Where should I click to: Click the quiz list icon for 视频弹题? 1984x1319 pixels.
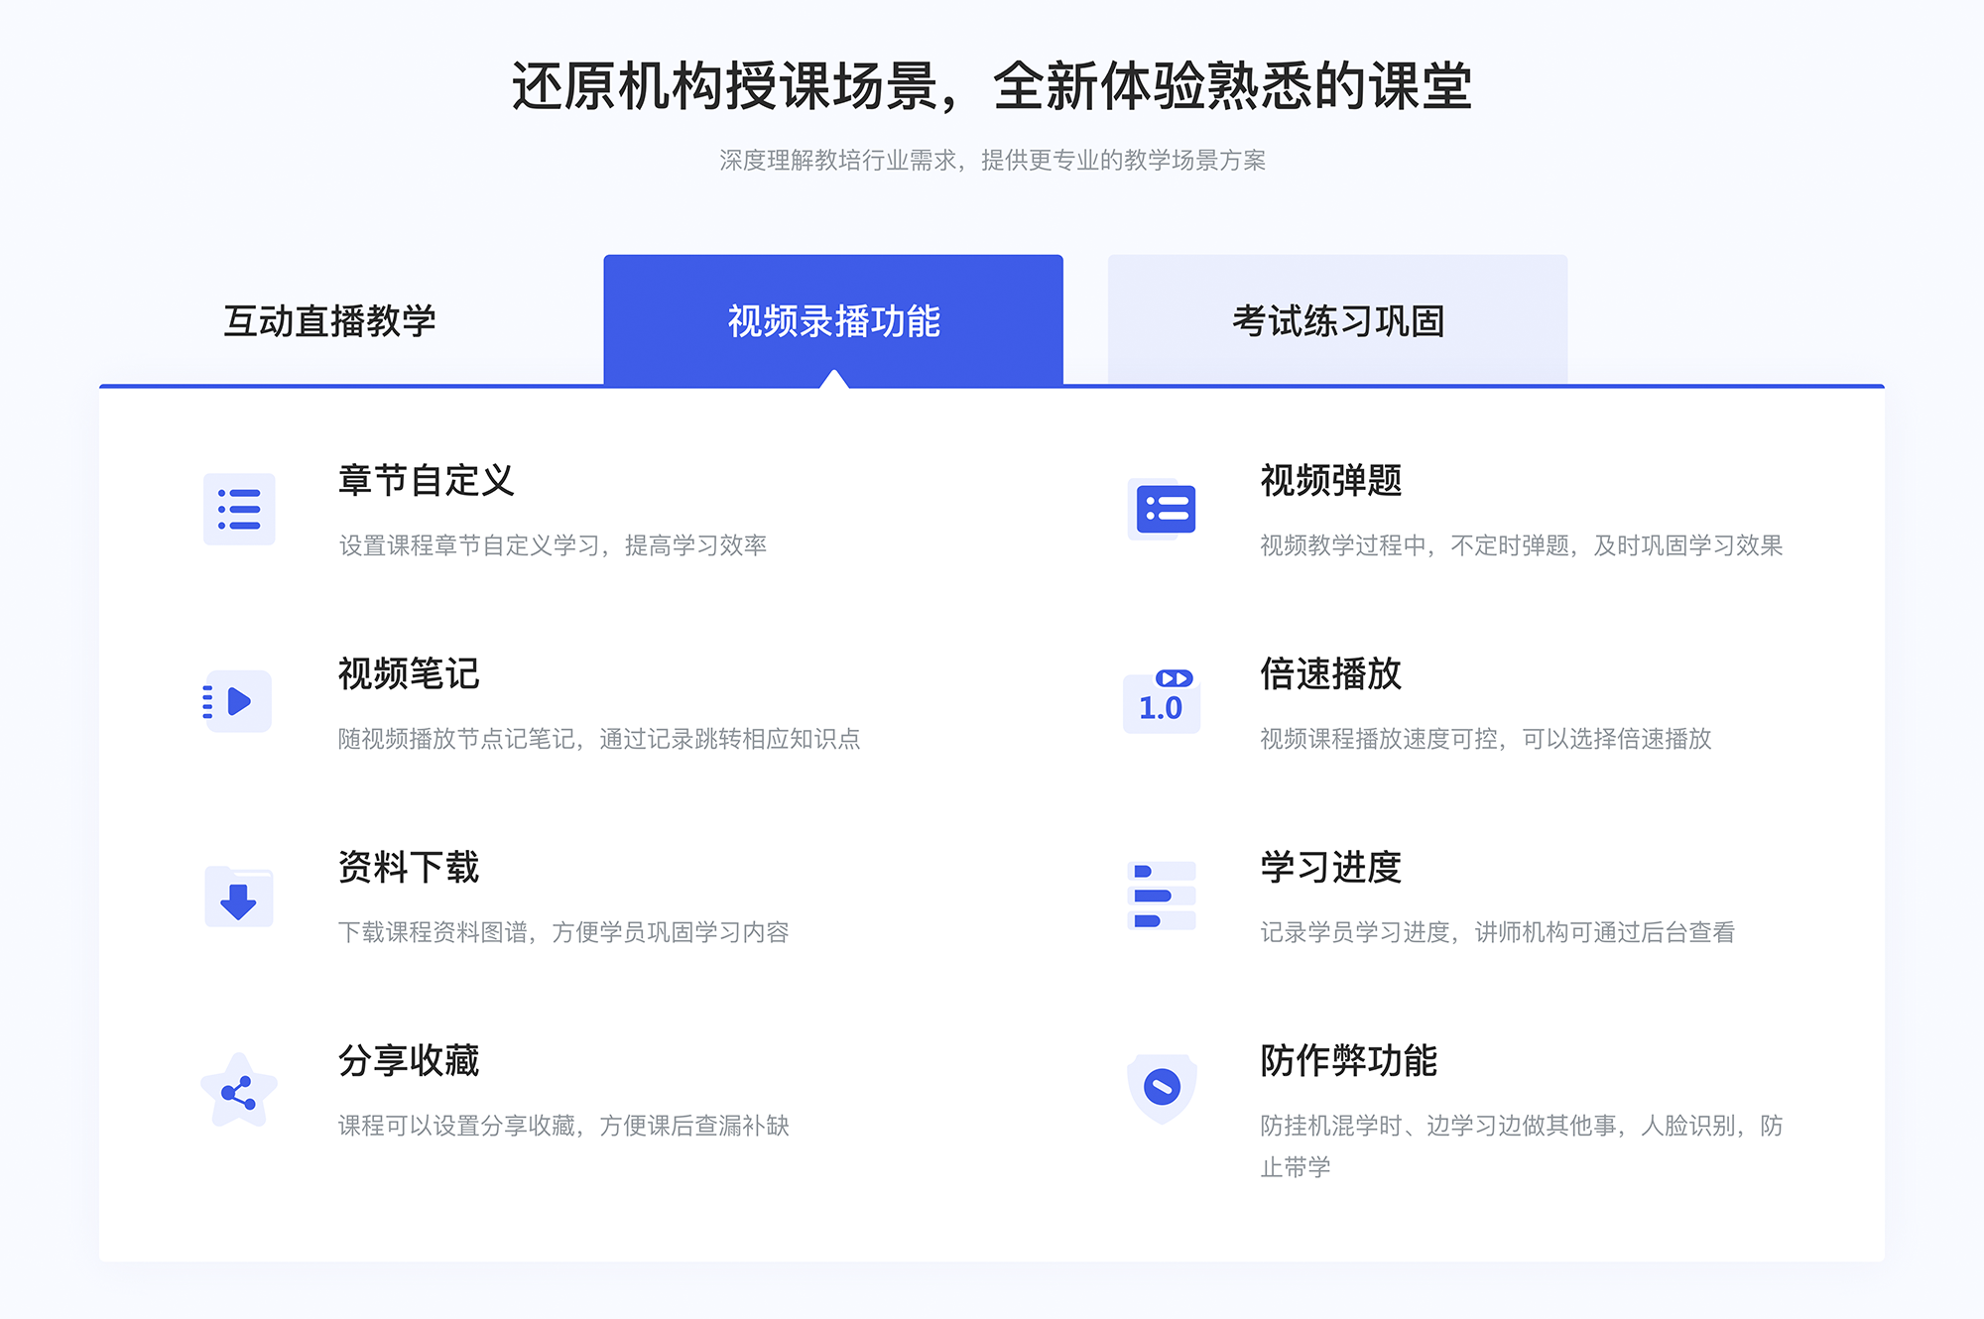[1165, 516]
